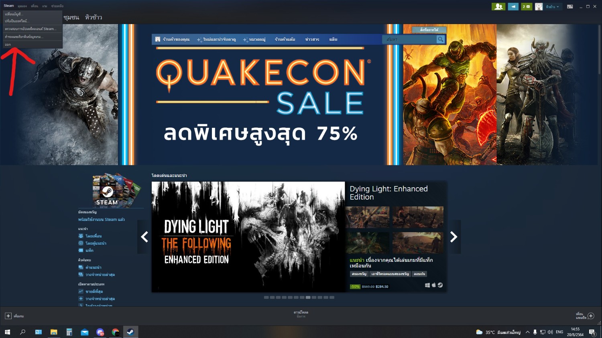Show previous featured game arrow
This screenshot has height=338, width=602.
click(144, 237)
